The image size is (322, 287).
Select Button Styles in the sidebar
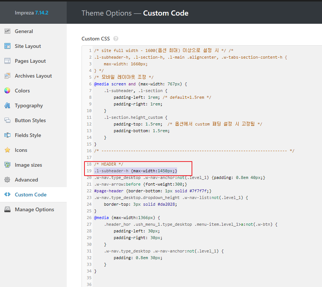[x=33, y=120]
